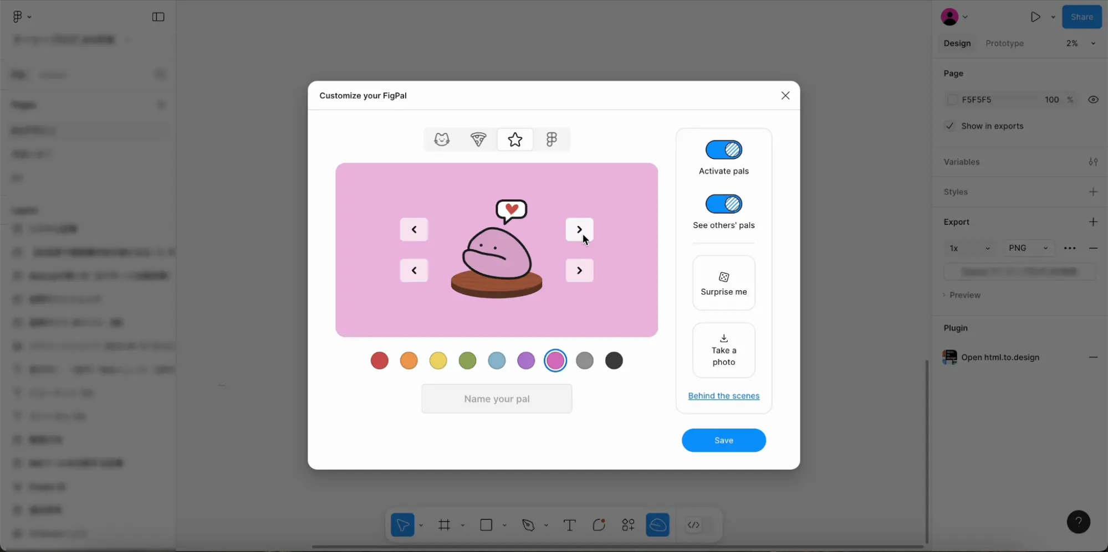The image size is (1108, 552).
Task: Open export format PNG dropdown
Action: (1029, 248)
